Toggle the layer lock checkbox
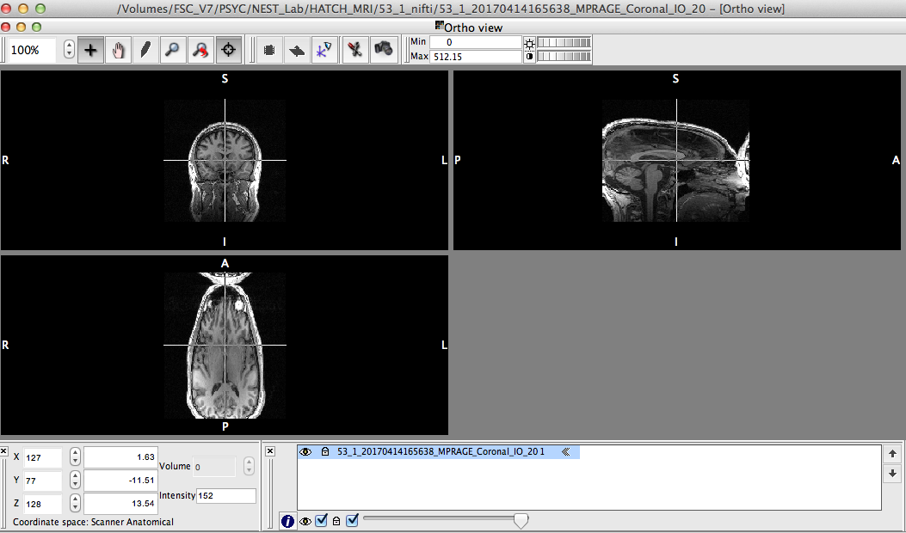 click(351, 520)
